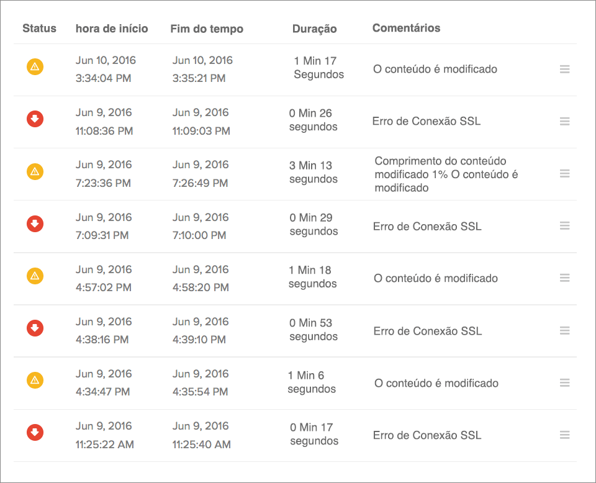Open row menu for Jun 10 3:35:21 PM entry

tap(565, 70)
